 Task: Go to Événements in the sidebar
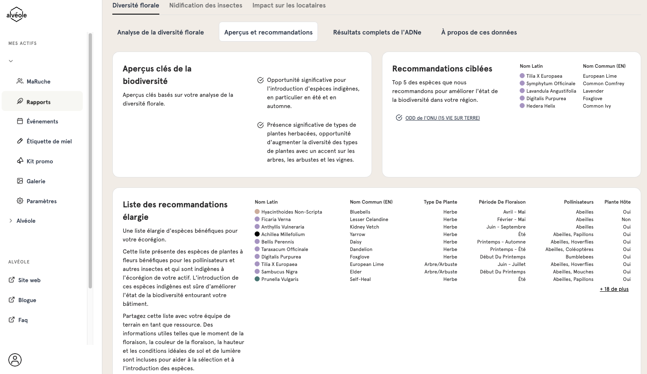tap(42, 121)
